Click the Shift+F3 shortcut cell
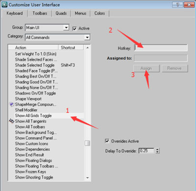This screenshot has width=196, height=191. pyautogui.click(x=68, y=65)
